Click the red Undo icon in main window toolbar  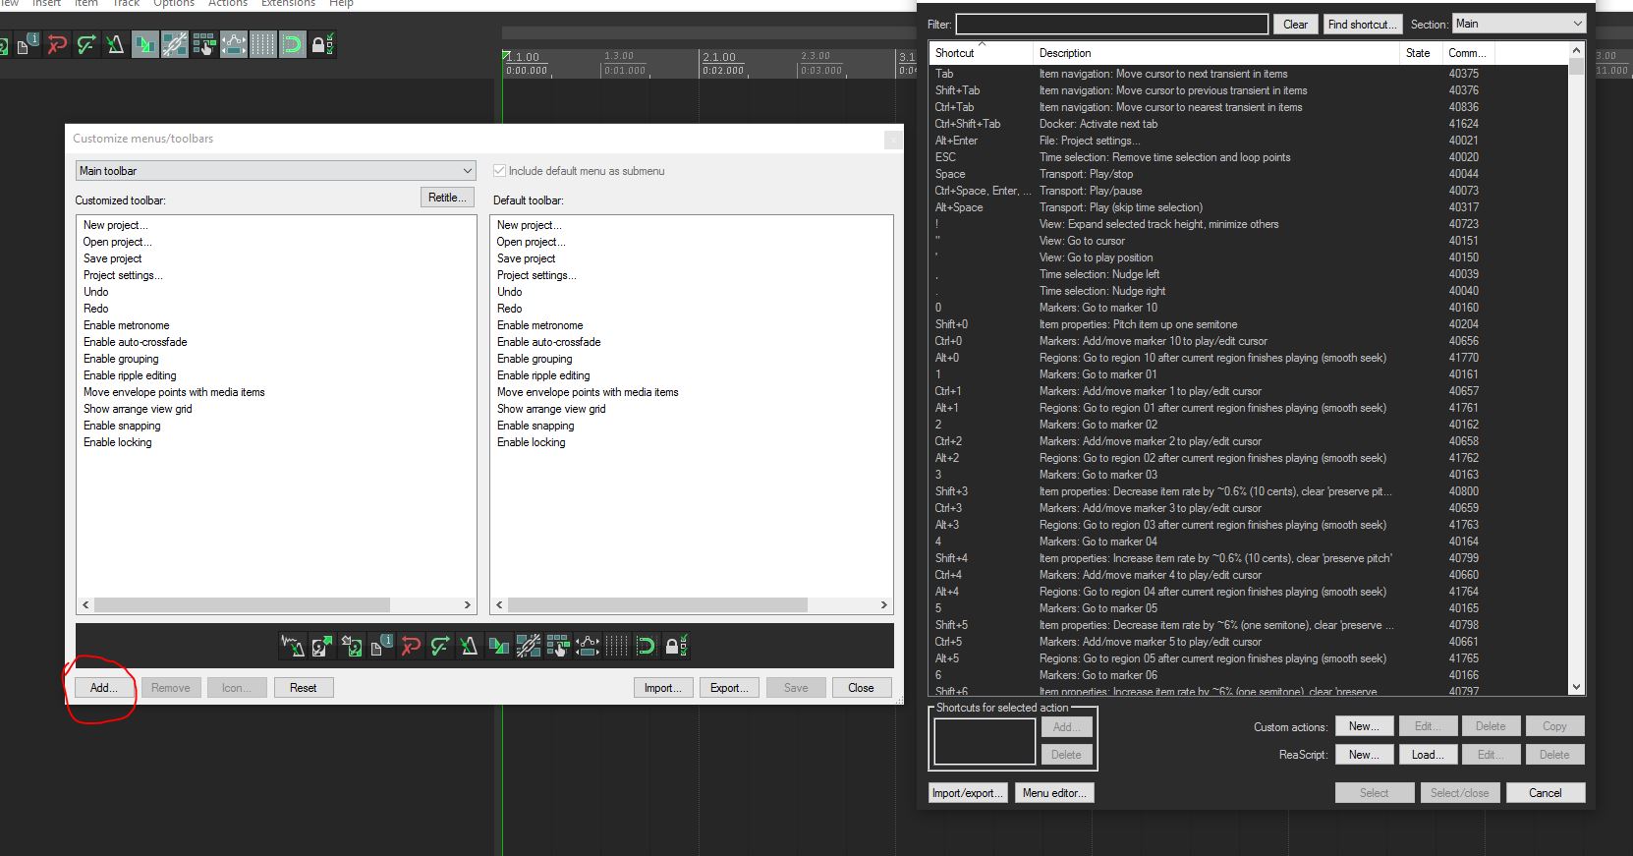pos(57,44)
